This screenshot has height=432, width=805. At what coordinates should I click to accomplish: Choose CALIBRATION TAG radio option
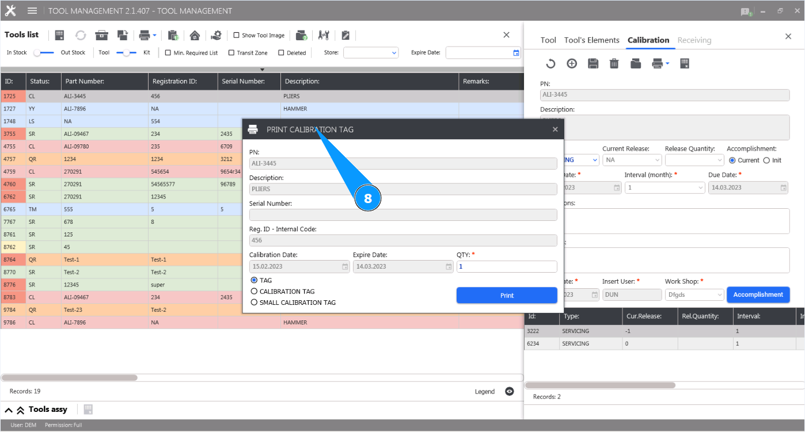click(254, 292)
